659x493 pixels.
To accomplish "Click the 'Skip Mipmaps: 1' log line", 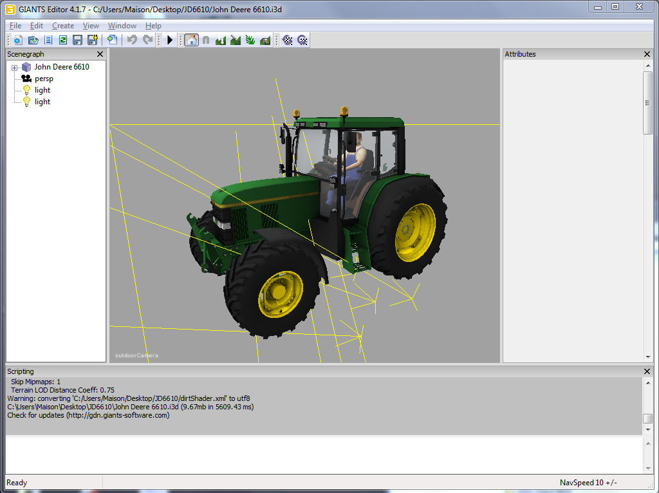I will (36, 382).
